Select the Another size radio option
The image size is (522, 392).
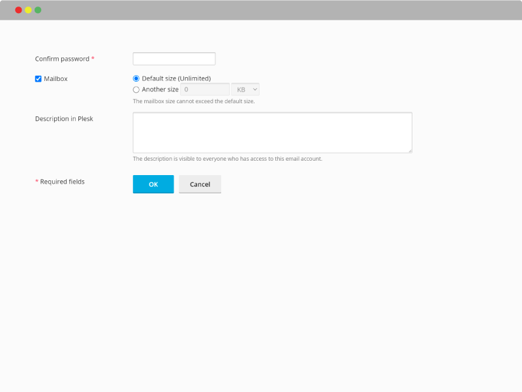136,90
